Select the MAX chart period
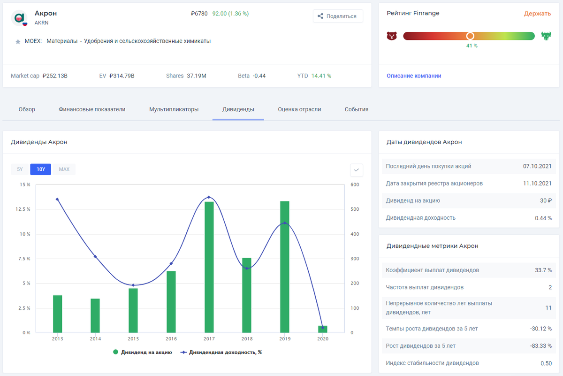The width and height of the screenshot is (563, 376). click(64, 169)
